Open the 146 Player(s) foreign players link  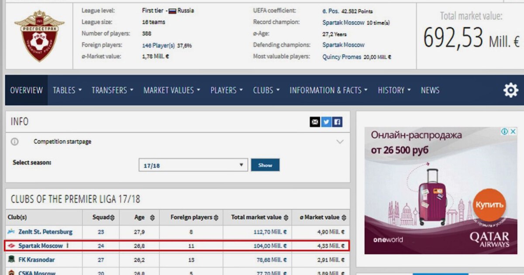click(x=159, y=45)
